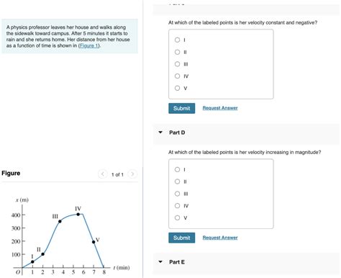
Task: Submit the constant negative velocity answer
Action: (181, 108)
